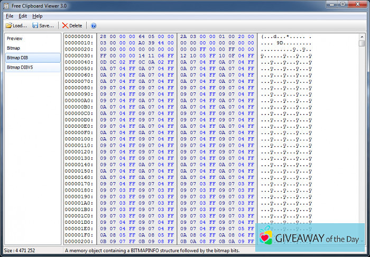Click the scrollbar up arrow
This screenshot has width=370, height=257.
[362, 37]
